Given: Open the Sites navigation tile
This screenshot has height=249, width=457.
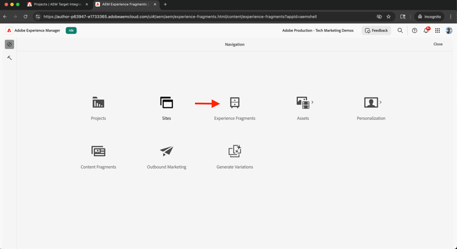Looking at the screenshot, I should [x=166, y=108].
